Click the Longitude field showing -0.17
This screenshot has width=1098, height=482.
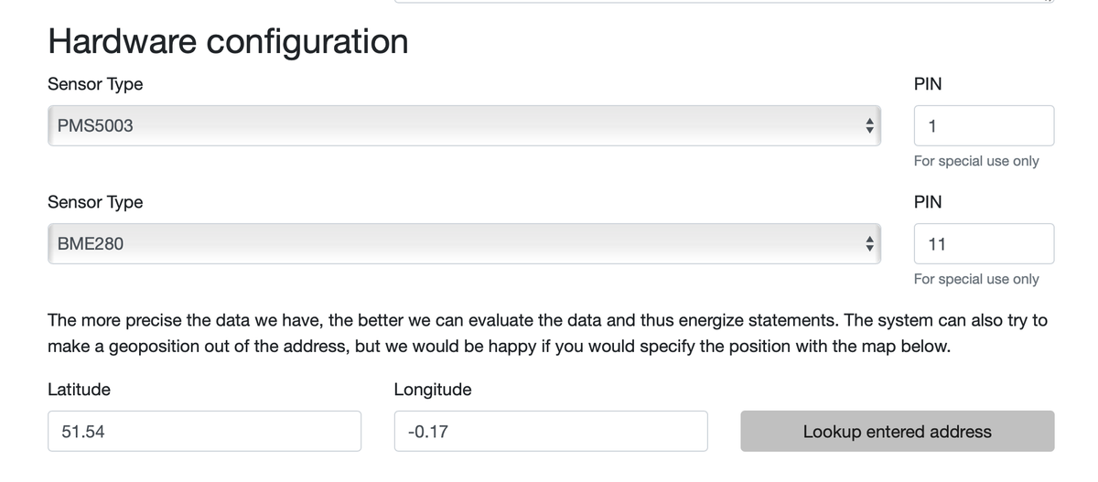click(x=551, y=431)
